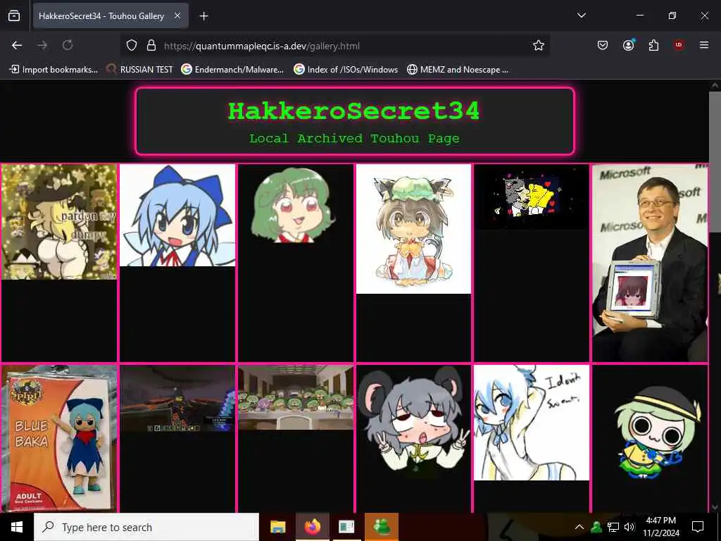Open uBlock Origin extension popup
This screenshot has width=721, height=541.
[678, 45]
